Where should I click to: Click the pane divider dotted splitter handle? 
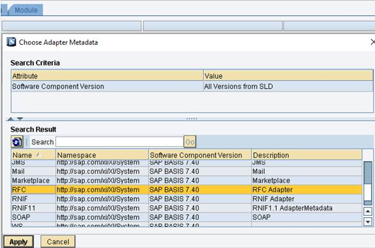(x=192, y=118)
